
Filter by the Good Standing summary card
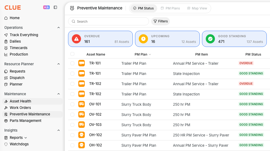tap(234, 39)
